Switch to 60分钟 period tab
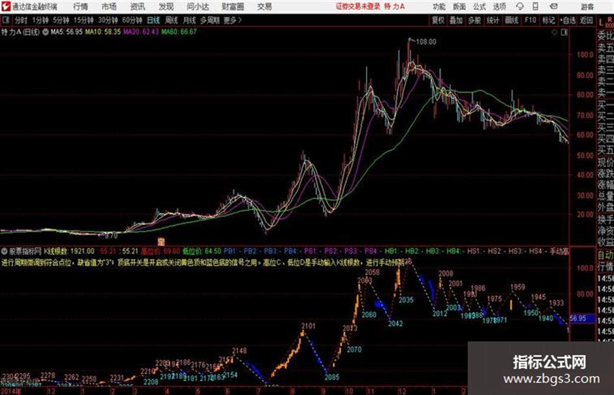Image resolution: width=614 pixels, height=395 pixels. pyautogui.click(x=133, y=20)
